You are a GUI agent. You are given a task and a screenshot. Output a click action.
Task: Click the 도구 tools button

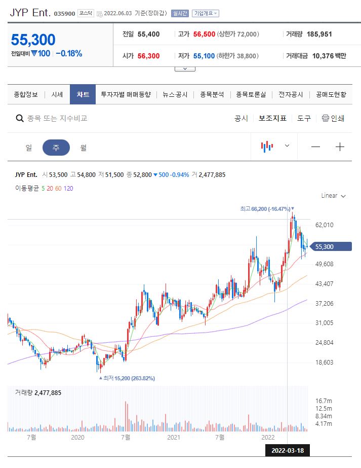click(x=304, y=119)
